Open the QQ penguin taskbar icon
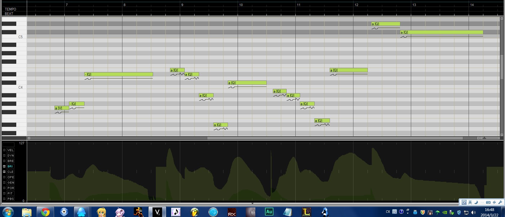 click(81, 212)
